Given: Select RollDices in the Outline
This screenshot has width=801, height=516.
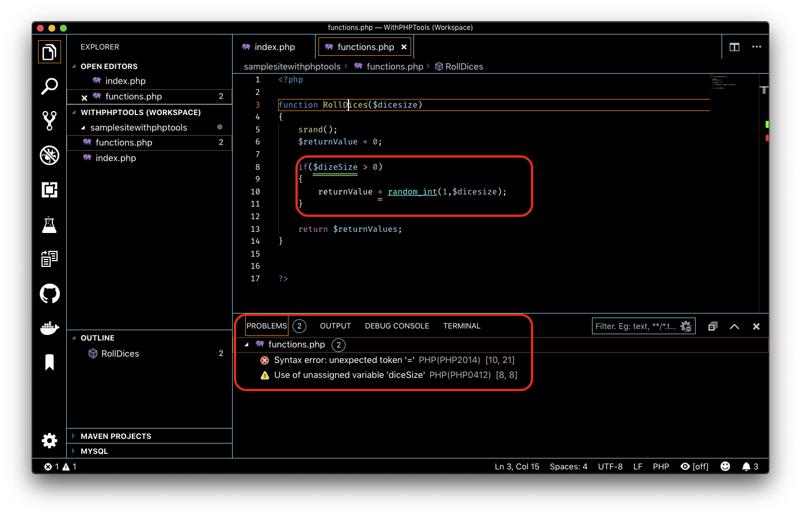Looking at the screenshot, I should tap(150, 354).
